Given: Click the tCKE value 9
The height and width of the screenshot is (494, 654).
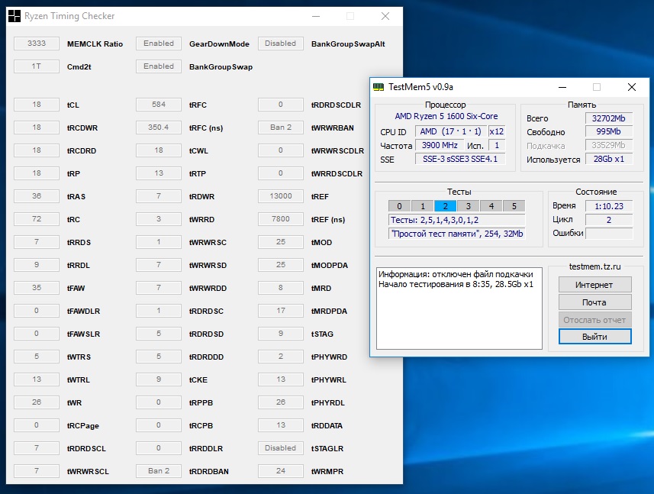Looking at the screenshot, I should pos(159,379).
